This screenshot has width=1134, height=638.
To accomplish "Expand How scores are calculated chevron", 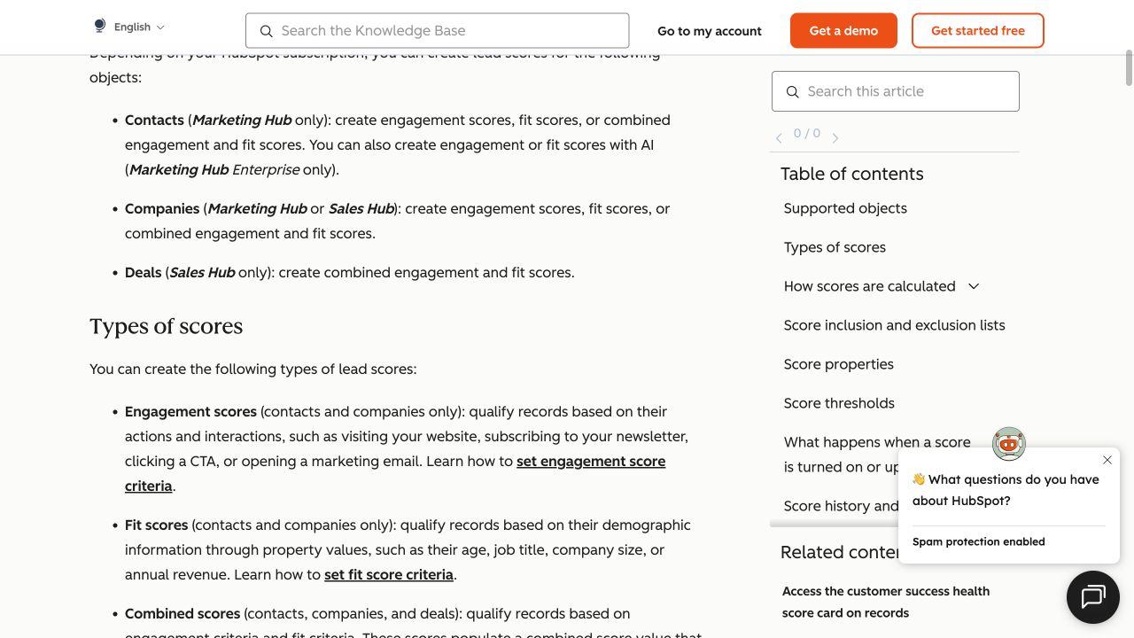I will coord(974,286).
